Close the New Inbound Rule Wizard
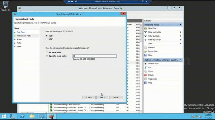Image resolution: width=215 pixels, height=120 pixels. 123,13
